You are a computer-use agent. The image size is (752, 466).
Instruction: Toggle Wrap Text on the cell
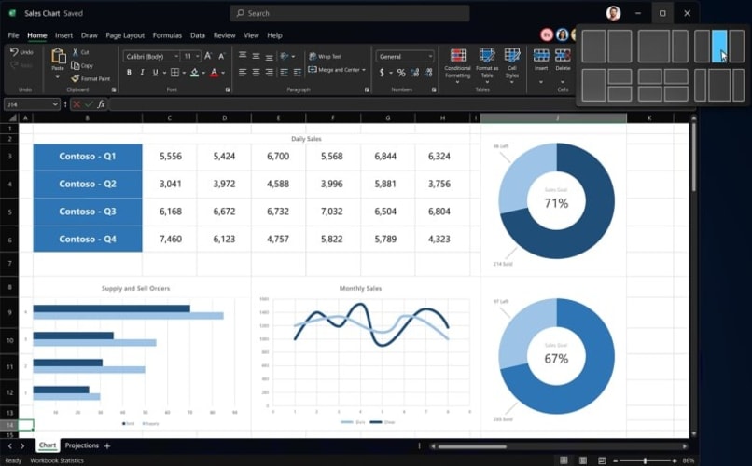[326, 57]
